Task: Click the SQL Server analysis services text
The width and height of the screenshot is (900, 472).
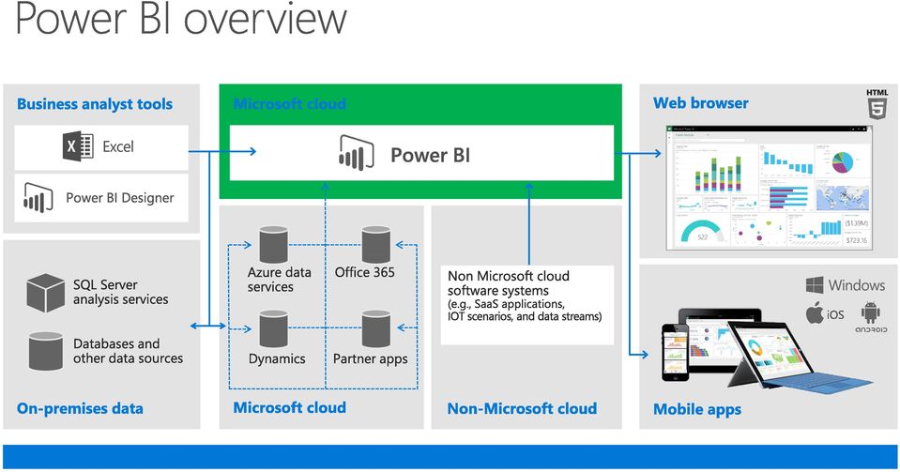Action: [x=120, y=292]
